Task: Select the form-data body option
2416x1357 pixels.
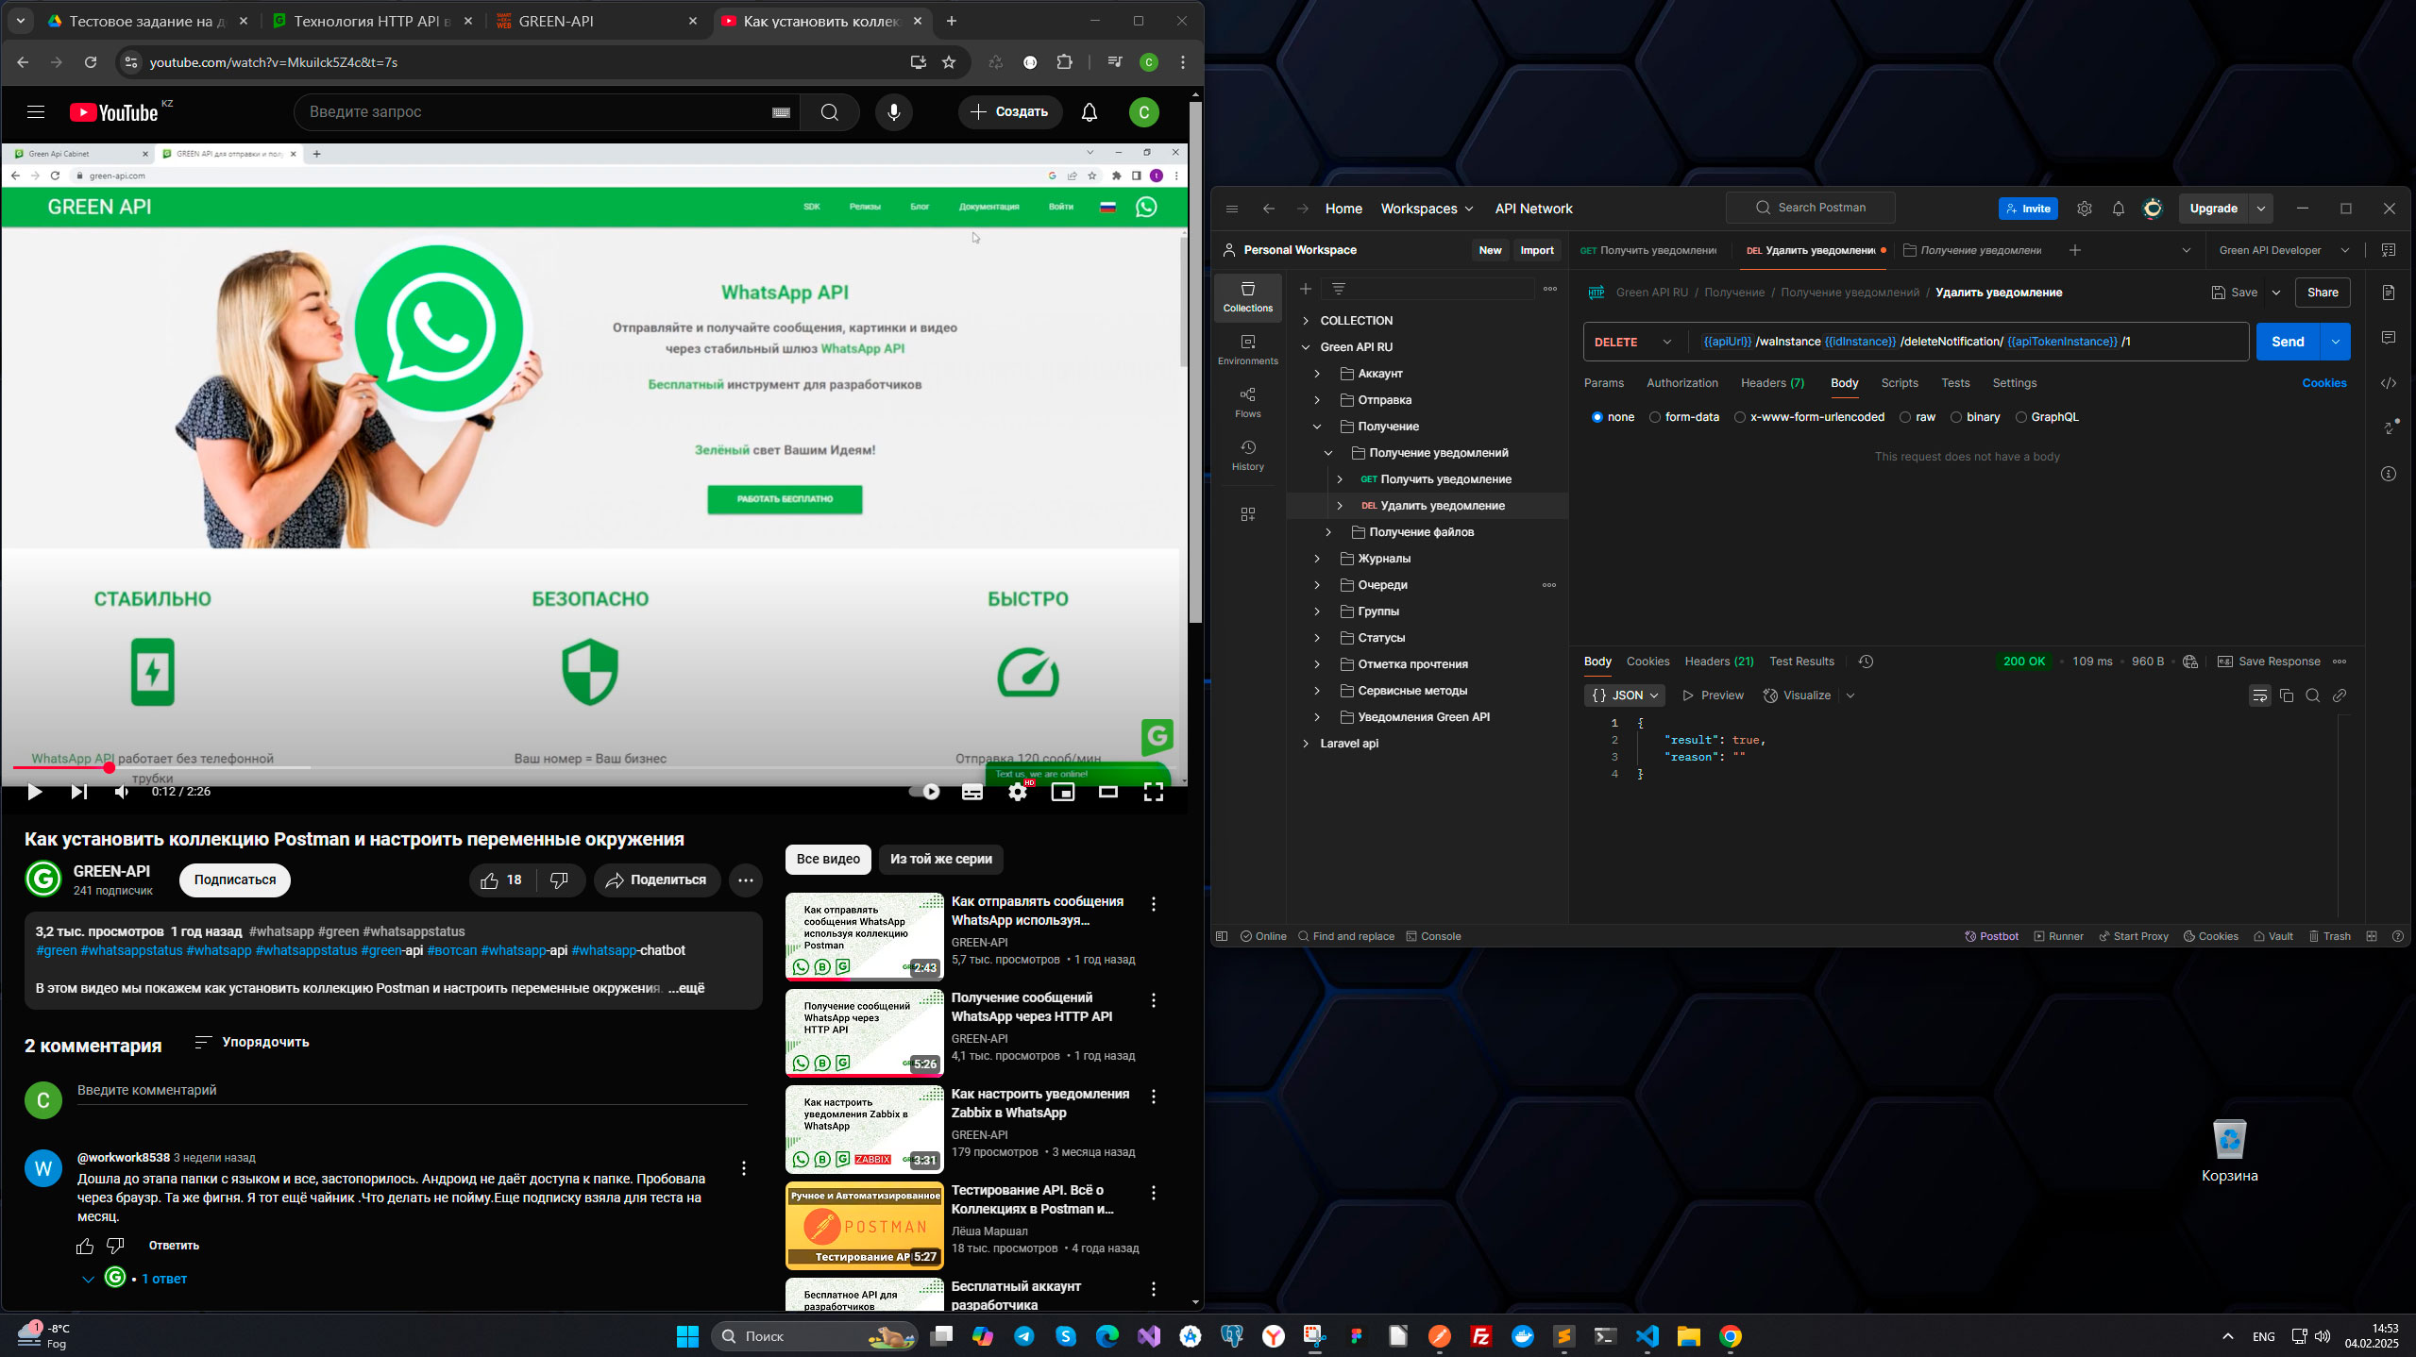Action: [x=1655, y=417]
